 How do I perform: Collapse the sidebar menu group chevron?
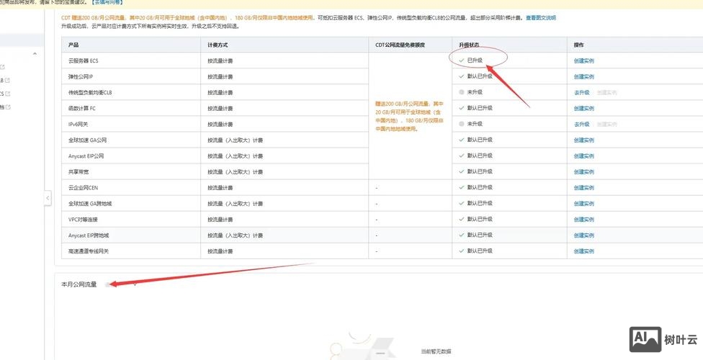pos(35,54)
